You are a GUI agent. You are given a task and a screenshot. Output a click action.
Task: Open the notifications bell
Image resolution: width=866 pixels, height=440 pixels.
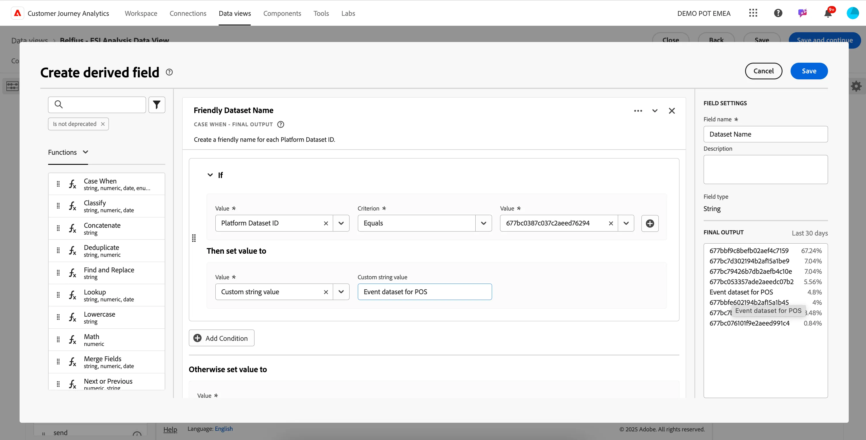coord(828,13)
